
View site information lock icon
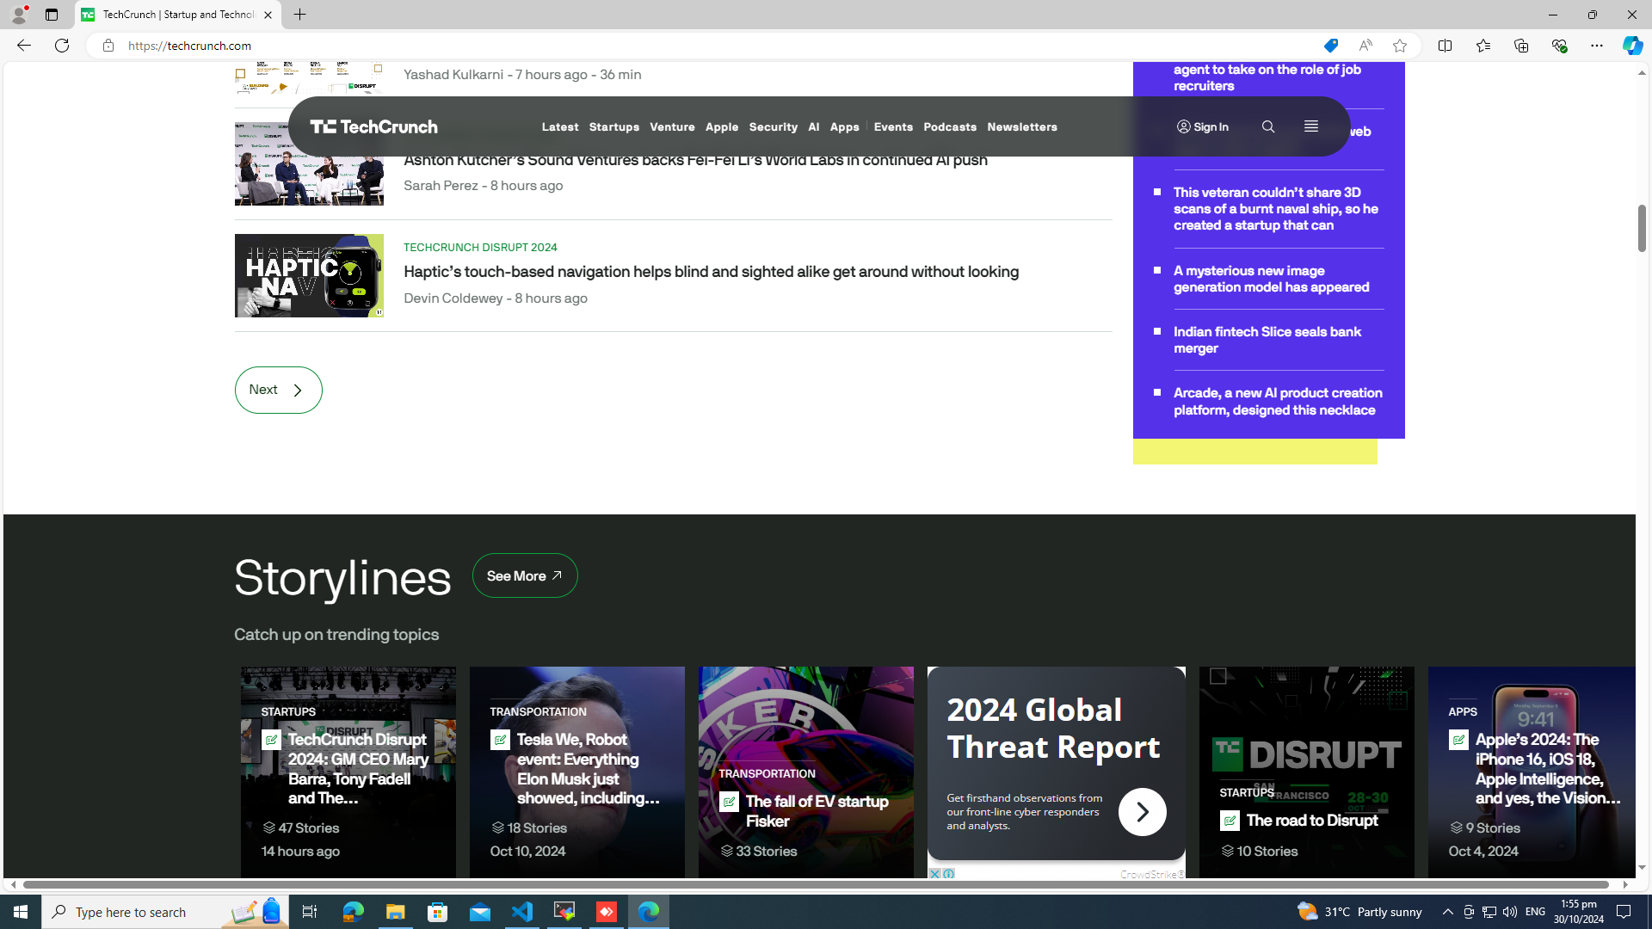(108, 46)
